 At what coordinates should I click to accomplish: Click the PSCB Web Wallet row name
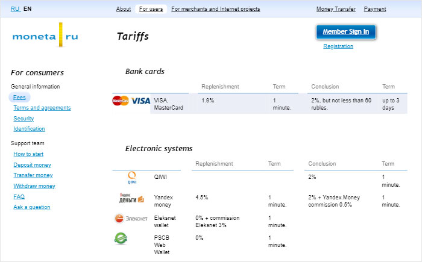(x=162, y=245)
